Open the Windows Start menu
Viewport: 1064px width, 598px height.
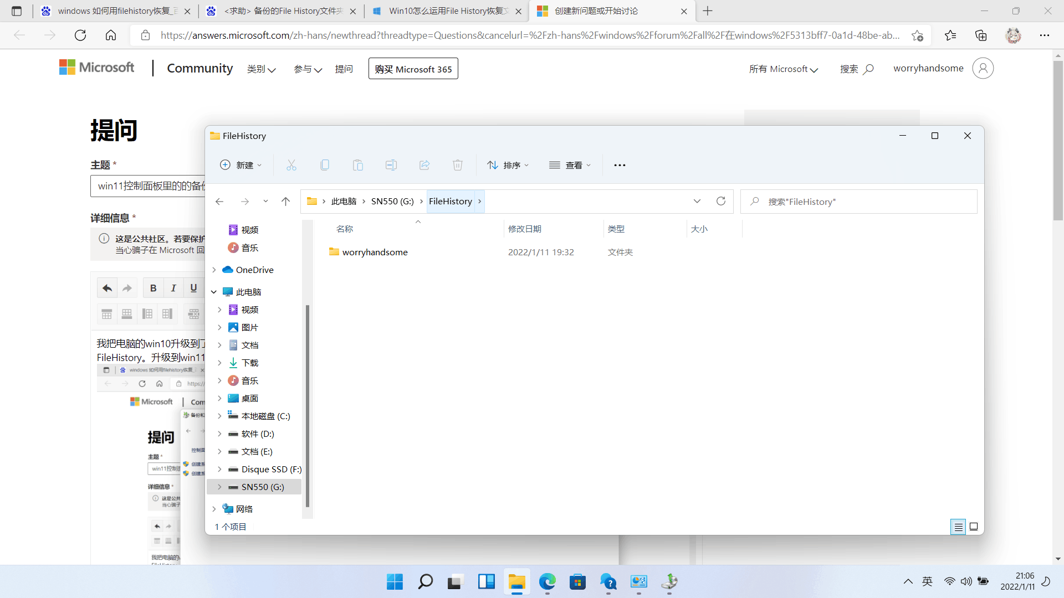tap(395, 581)
